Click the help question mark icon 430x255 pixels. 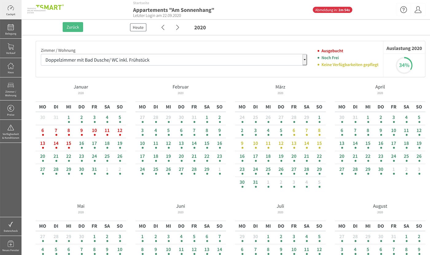click(403, 10)
